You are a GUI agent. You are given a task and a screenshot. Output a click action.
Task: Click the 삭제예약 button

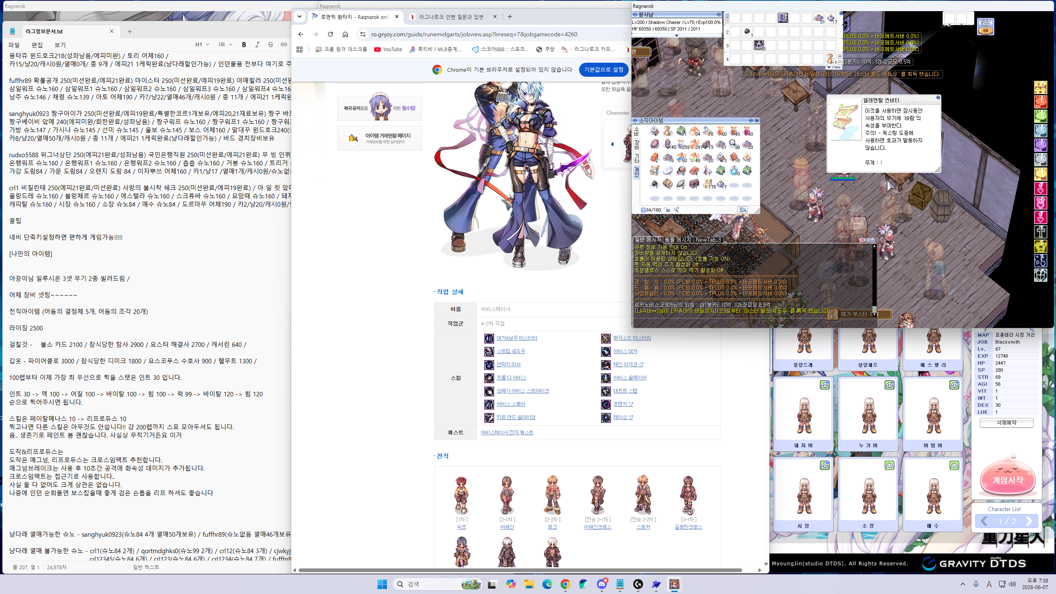(1006, 423)
